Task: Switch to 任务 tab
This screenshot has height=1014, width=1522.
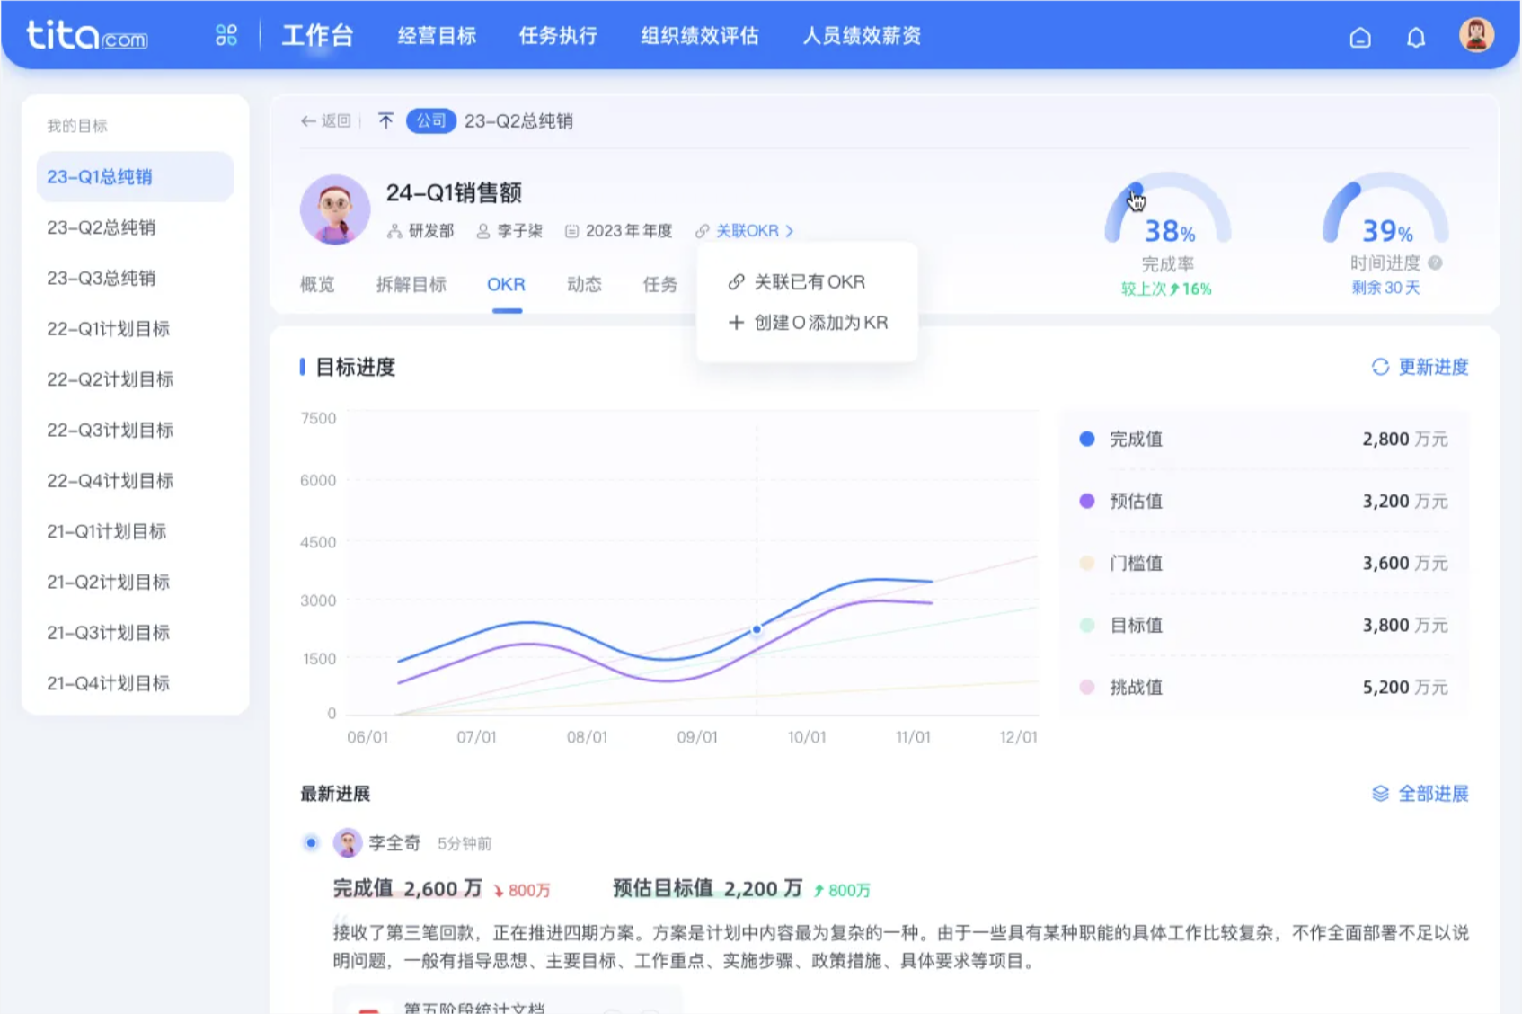Action: (x=659, y=285)
